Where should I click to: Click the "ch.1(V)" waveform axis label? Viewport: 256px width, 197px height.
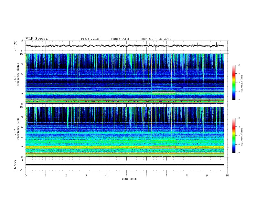16,46
